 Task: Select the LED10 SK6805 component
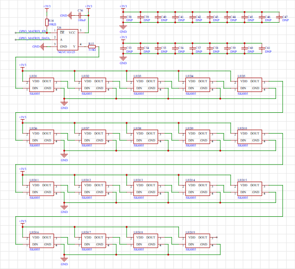[x=250, y=137]
